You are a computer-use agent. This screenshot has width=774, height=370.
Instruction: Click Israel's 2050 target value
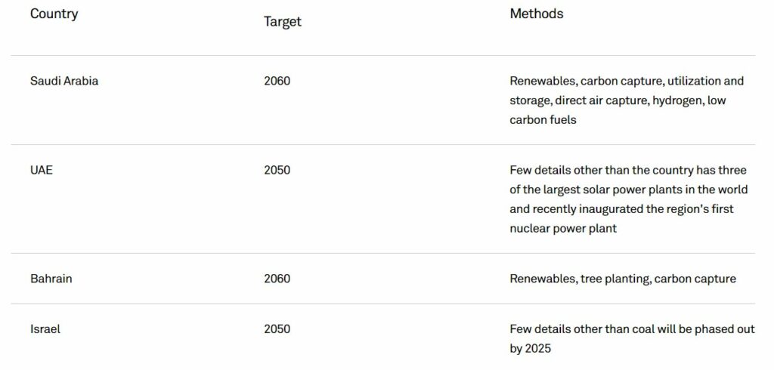[277, 329]
